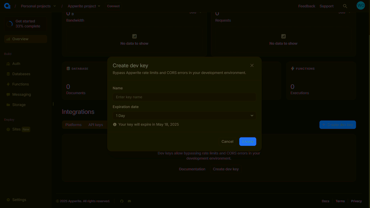Change the Bandwidth 30d period dropdown
Viewport: 370px width, 208px height.
pyautogui.click(x=195, y=12)
